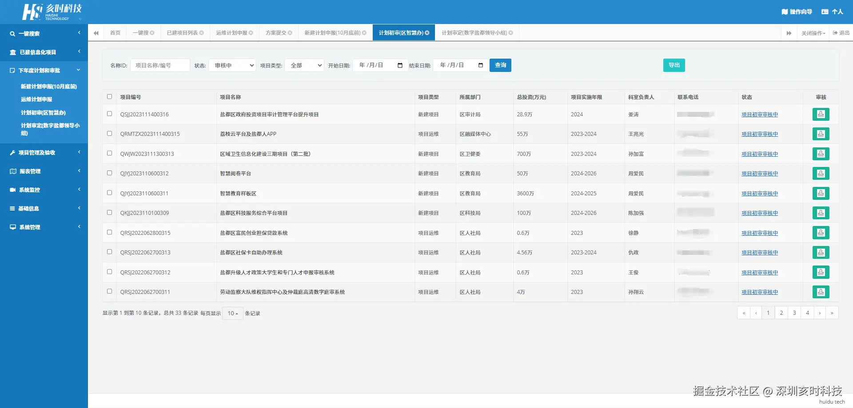Screen dimensions: 853x408
Task: Check the row QRSJ2022062700313 checkbox
Action: pyautogui.click(x=109, y=252)
